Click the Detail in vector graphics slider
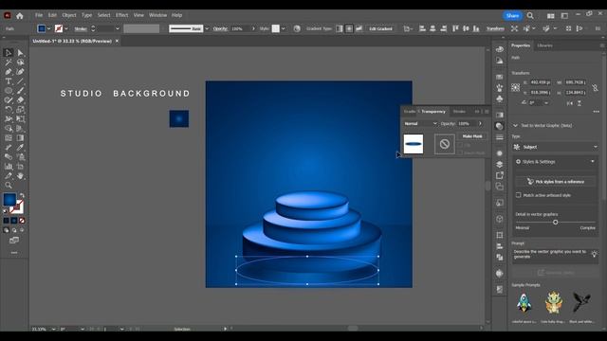This screenshot has height=341, width=607. (x=556, y=223)
